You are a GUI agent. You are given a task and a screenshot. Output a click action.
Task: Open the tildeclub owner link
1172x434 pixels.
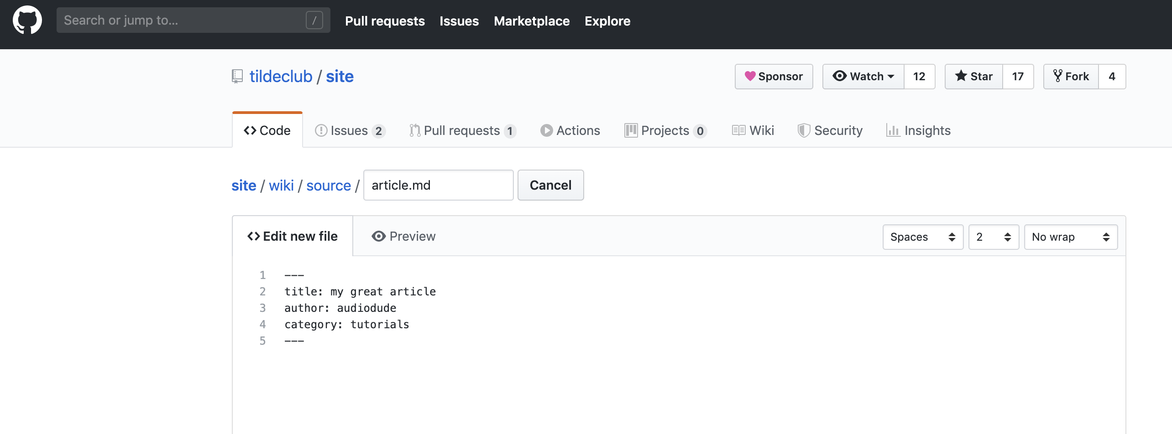pyautogui.click(x=281, y=77)
